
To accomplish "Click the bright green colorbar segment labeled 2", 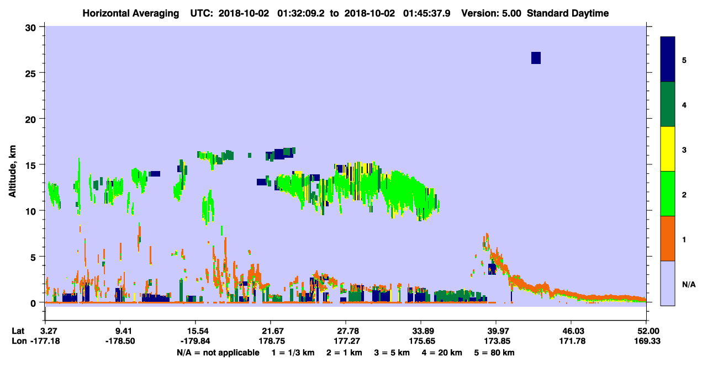I will (668, 194).
